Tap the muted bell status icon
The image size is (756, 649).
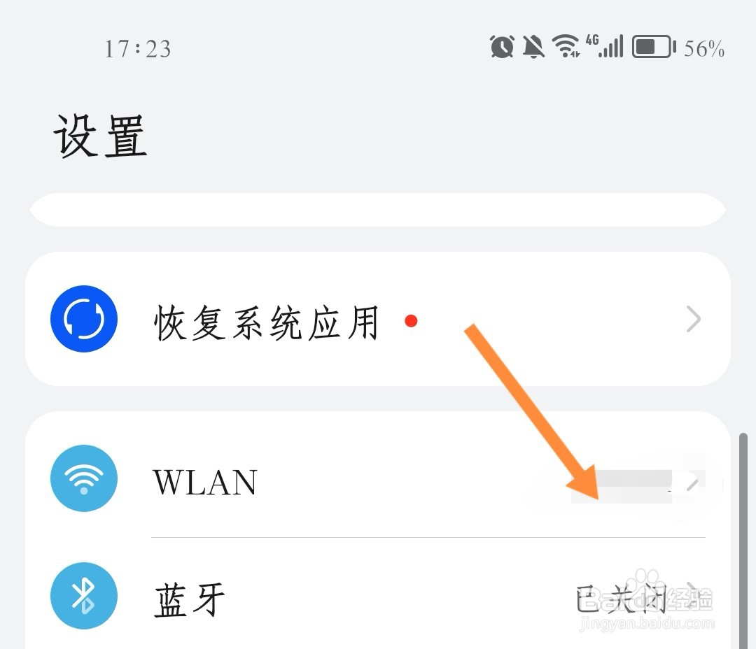(x=533, y=48)
